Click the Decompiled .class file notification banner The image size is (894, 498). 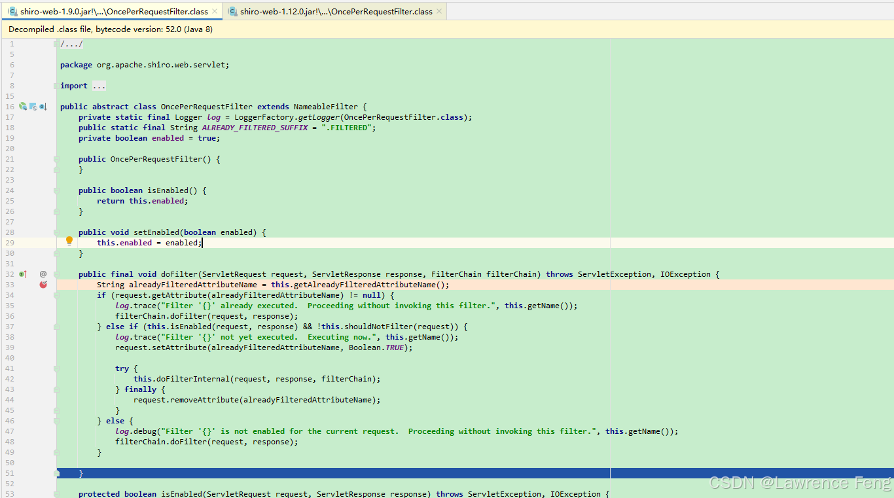click(447, 29)
